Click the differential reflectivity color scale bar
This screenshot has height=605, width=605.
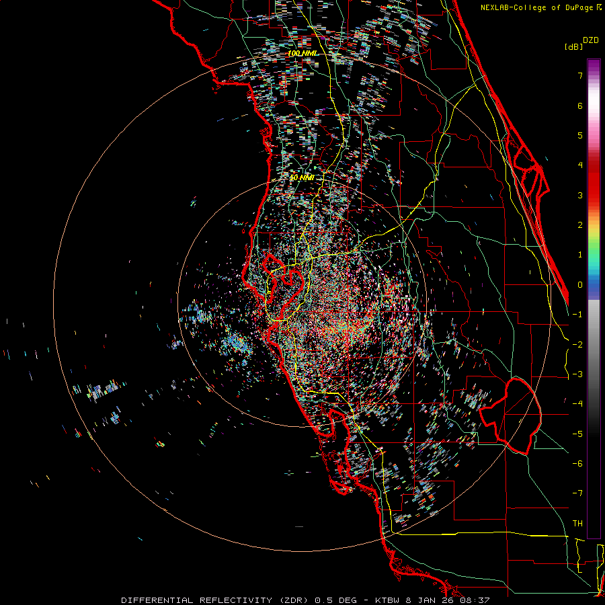click(x=594, y=298)
